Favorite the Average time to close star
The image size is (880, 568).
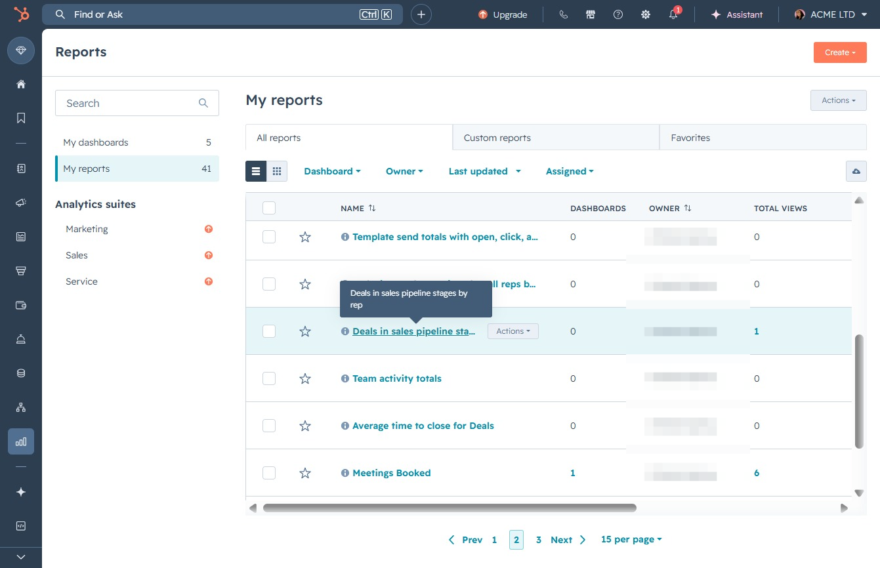(305, 426)
